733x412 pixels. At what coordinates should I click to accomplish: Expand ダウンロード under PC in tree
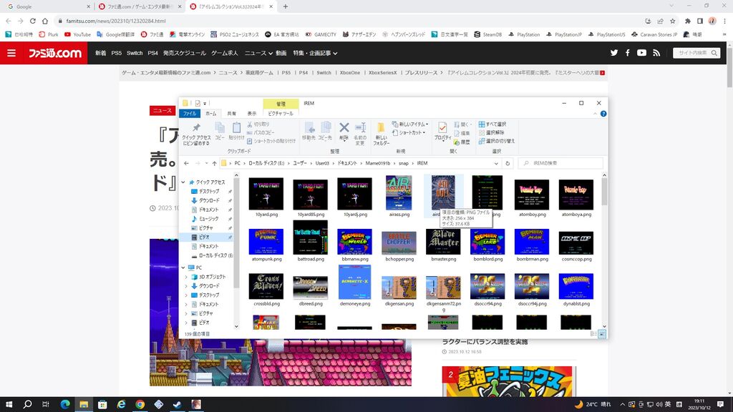pyautogui.click(x=187, y=286)
